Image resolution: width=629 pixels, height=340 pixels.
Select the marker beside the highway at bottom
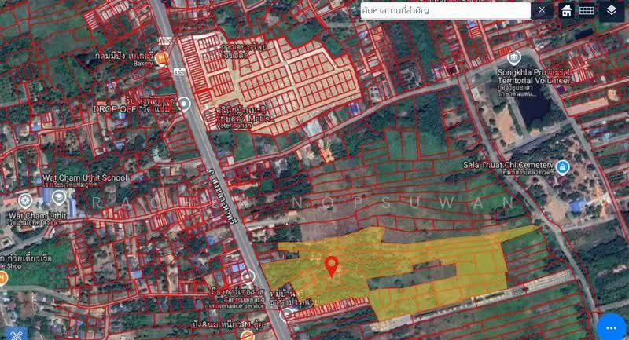tap(287, 314)
